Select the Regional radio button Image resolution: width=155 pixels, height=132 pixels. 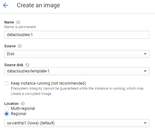tap(7, 114)
